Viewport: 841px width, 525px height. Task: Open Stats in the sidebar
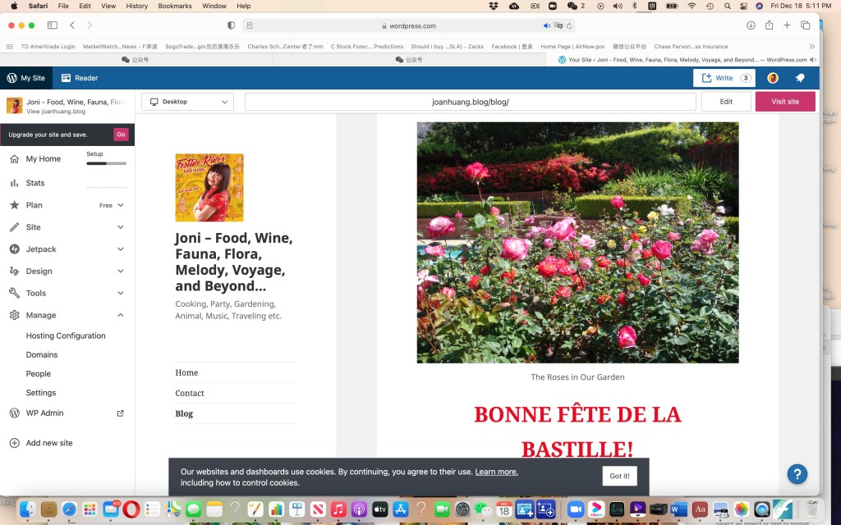(x=35, y=183)
